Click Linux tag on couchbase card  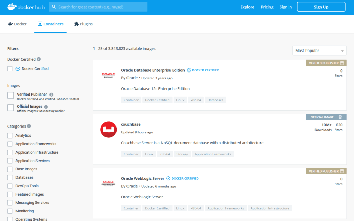pos(149,154)
